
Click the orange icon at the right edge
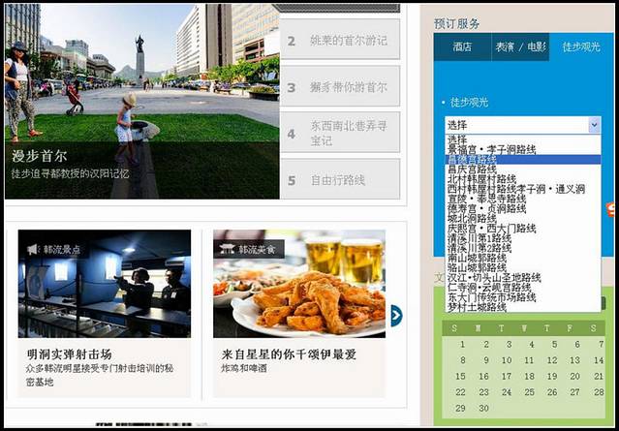(x=610, y=209)
